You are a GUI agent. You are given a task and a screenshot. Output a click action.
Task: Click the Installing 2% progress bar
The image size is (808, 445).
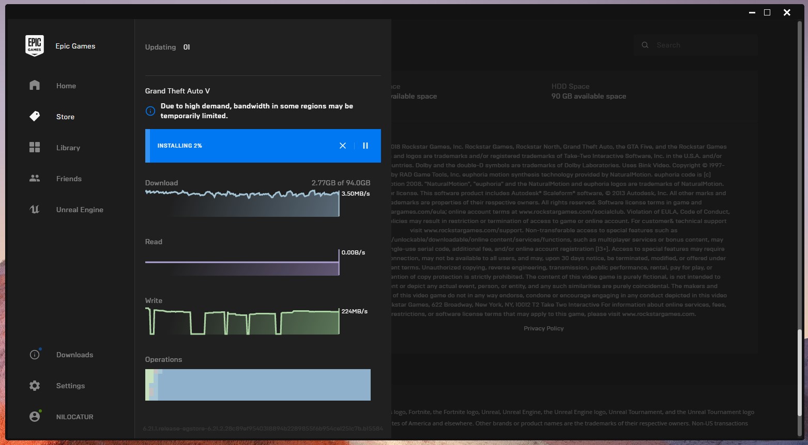263,146
